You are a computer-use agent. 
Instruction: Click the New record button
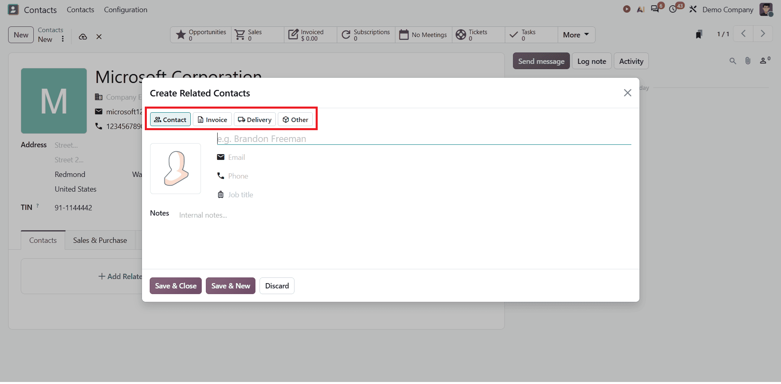coord(21,35)
